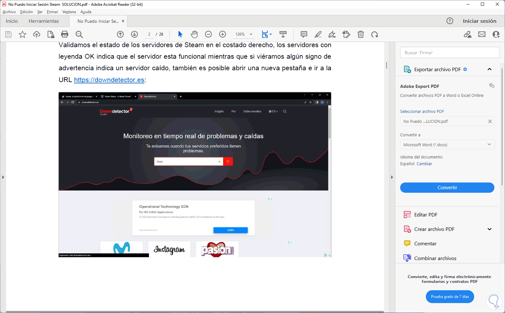
Task: Zoom out with the minus icon
Action: tap(208, 34)
